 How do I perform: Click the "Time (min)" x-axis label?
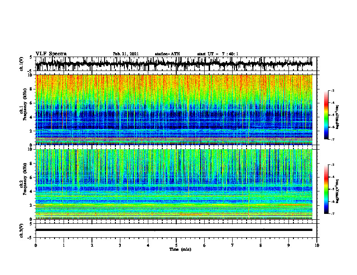[180, 249]
